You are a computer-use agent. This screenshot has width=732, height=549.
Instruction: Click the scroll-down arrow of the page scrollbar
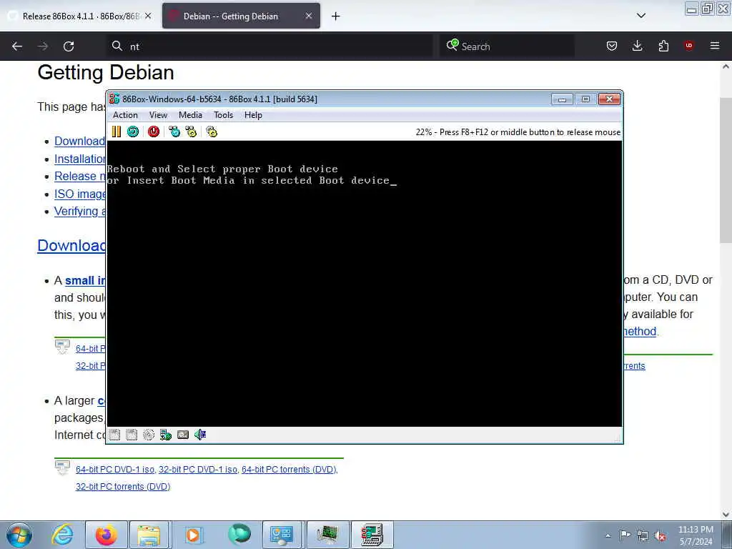[x=726, y=515]
